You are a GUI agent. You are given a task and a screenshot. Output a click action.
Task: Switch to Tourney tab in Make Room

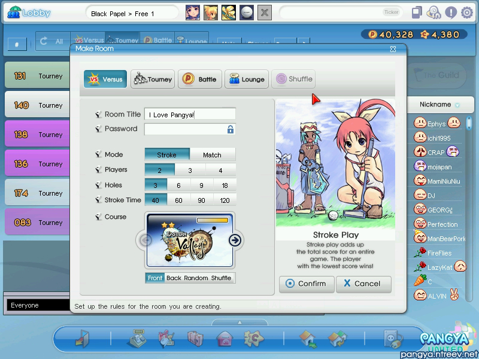(153, 79)
